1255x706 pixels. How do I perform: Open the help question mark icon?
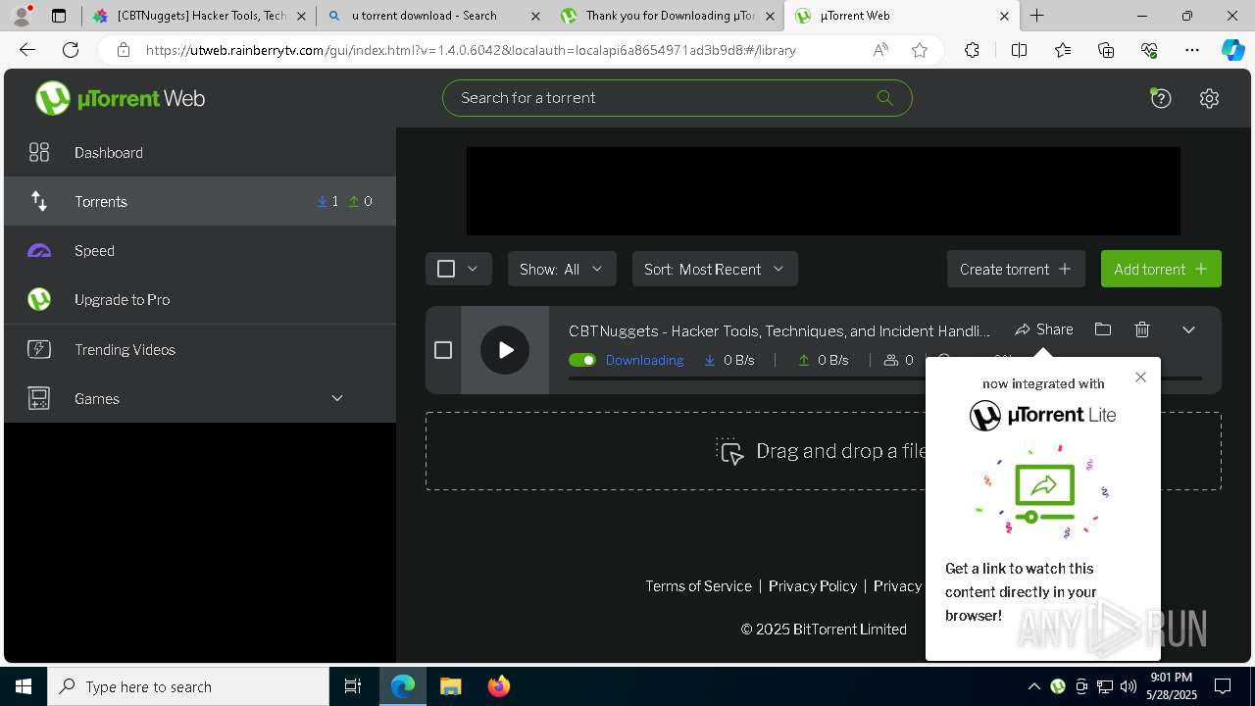coord(1161,98)
